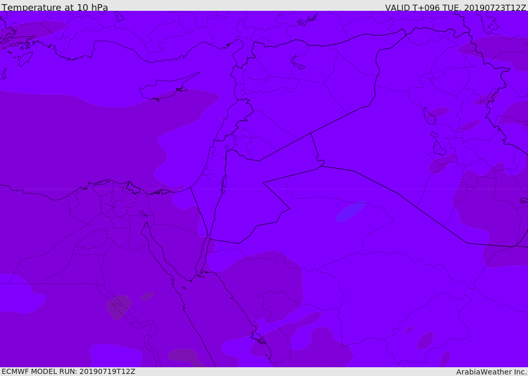Click the 'ECMWF MODEL RUN: 20190719T12Z' text

[69, 372]
